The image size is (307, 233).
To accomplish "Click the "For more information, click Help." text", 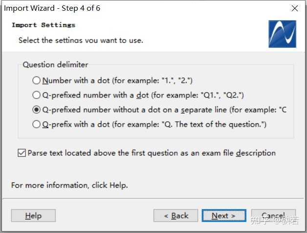I will coord(69,185).
